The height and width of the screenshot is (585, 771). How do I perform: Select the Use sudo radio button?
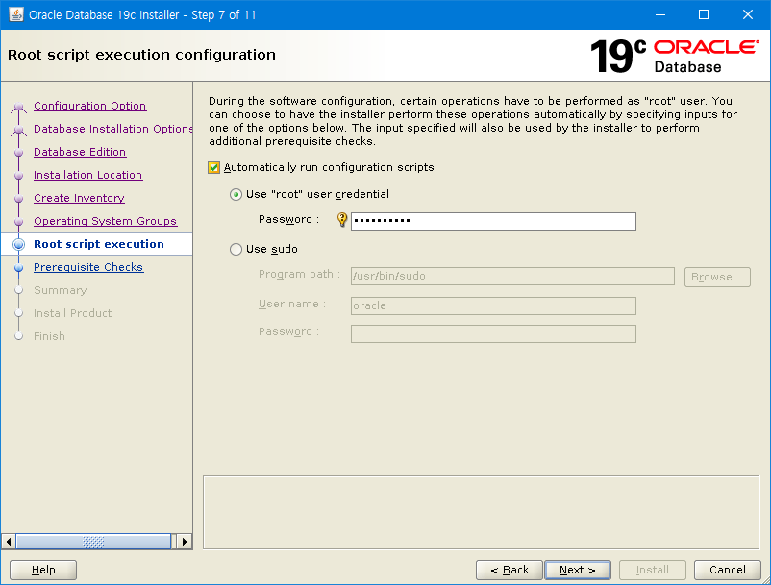(x=236, y=250)
